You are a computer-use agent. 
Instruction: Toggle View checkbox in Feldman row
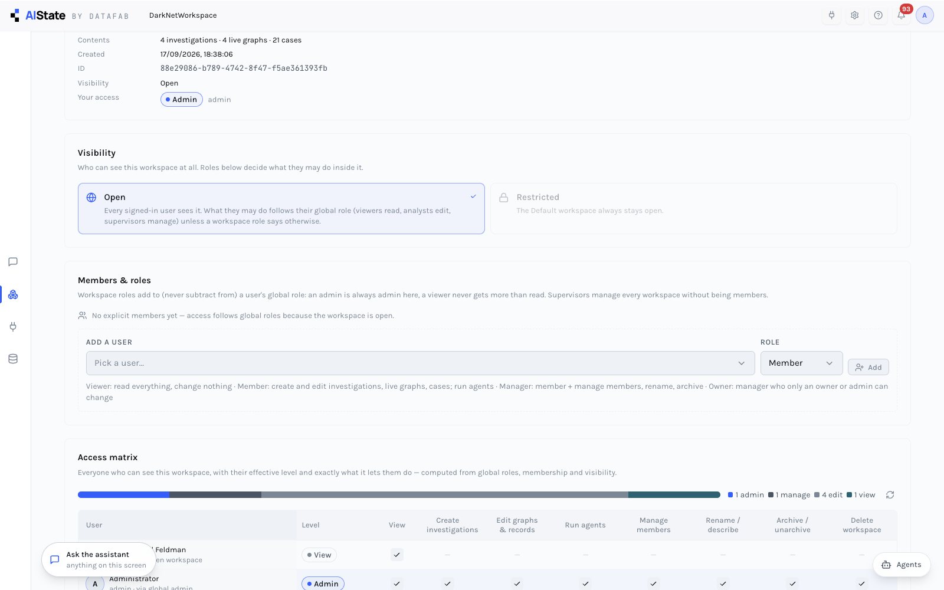click(397, 555)
